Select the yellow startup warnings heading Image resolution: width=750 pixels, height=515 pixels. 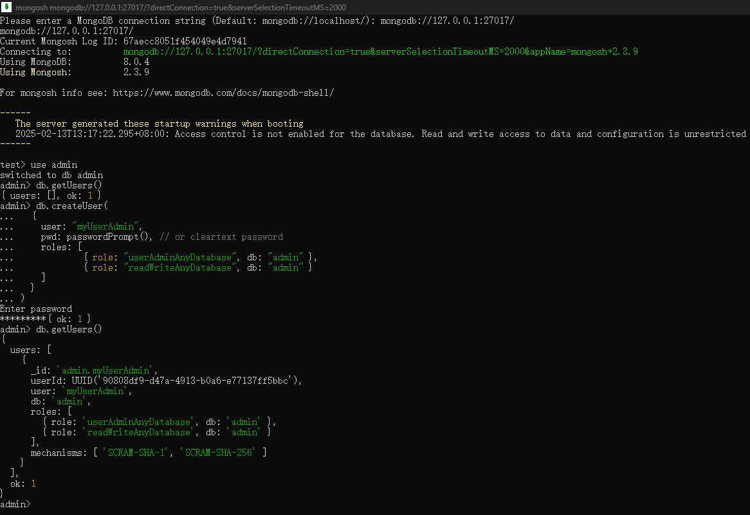coord(159,123)
